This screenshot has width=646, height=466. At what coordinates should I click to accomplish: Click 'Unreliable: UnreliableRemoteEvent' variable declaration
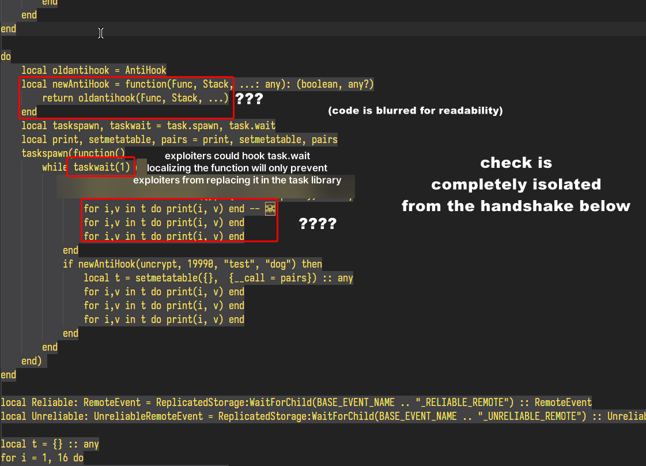[118, 416]
